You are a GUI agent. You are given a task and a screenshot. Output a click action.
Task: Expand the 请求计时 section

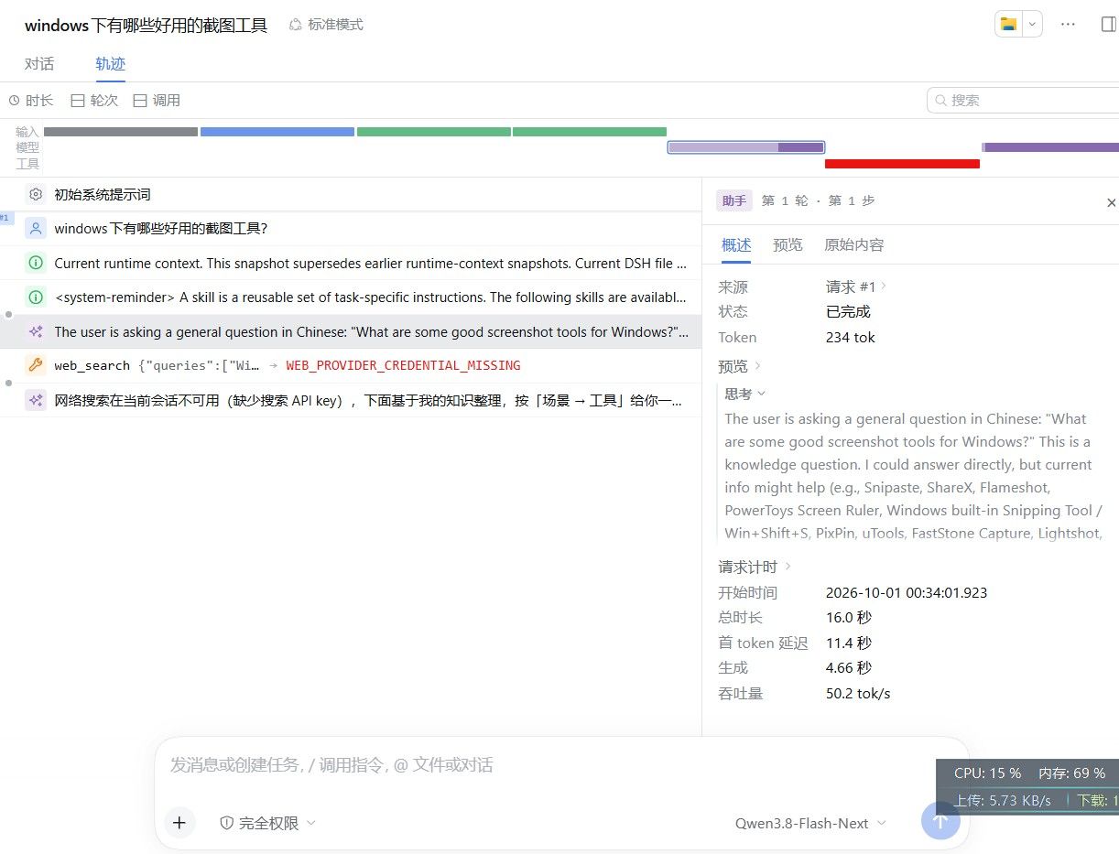coord(755,567)
